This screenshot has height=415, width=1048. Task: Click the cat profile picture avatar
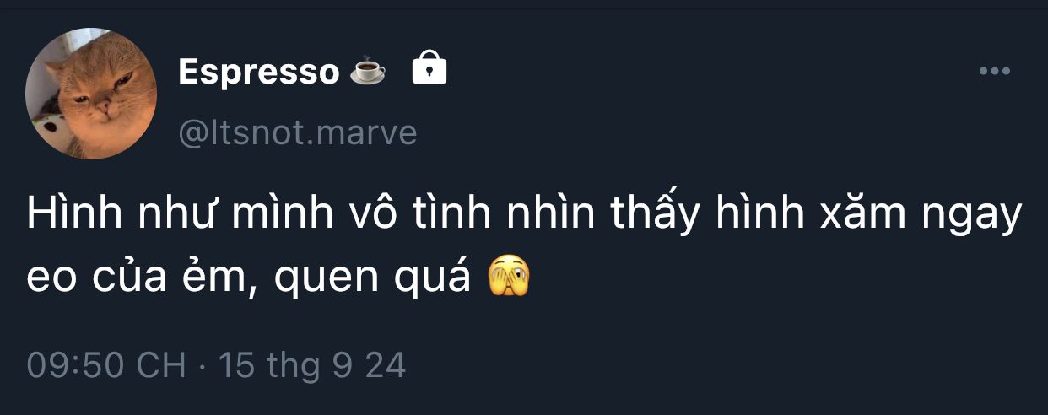(91, 94)
